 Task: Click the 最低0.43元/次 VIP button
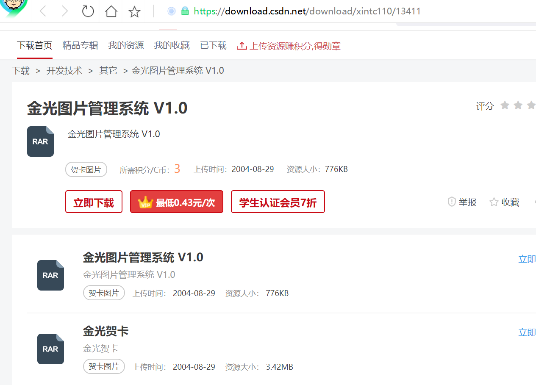(177, 202)
